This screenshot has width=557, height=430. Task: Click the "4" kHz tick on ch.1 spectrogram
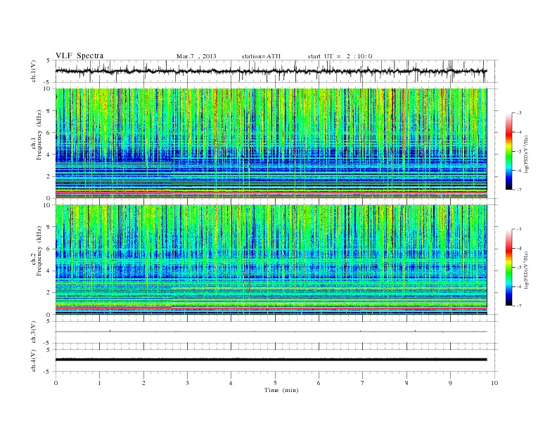[x=49, y=155]
